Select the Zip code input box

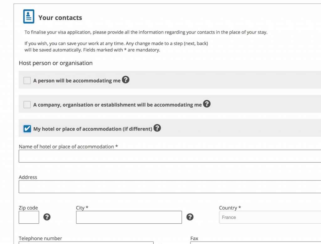29,217
